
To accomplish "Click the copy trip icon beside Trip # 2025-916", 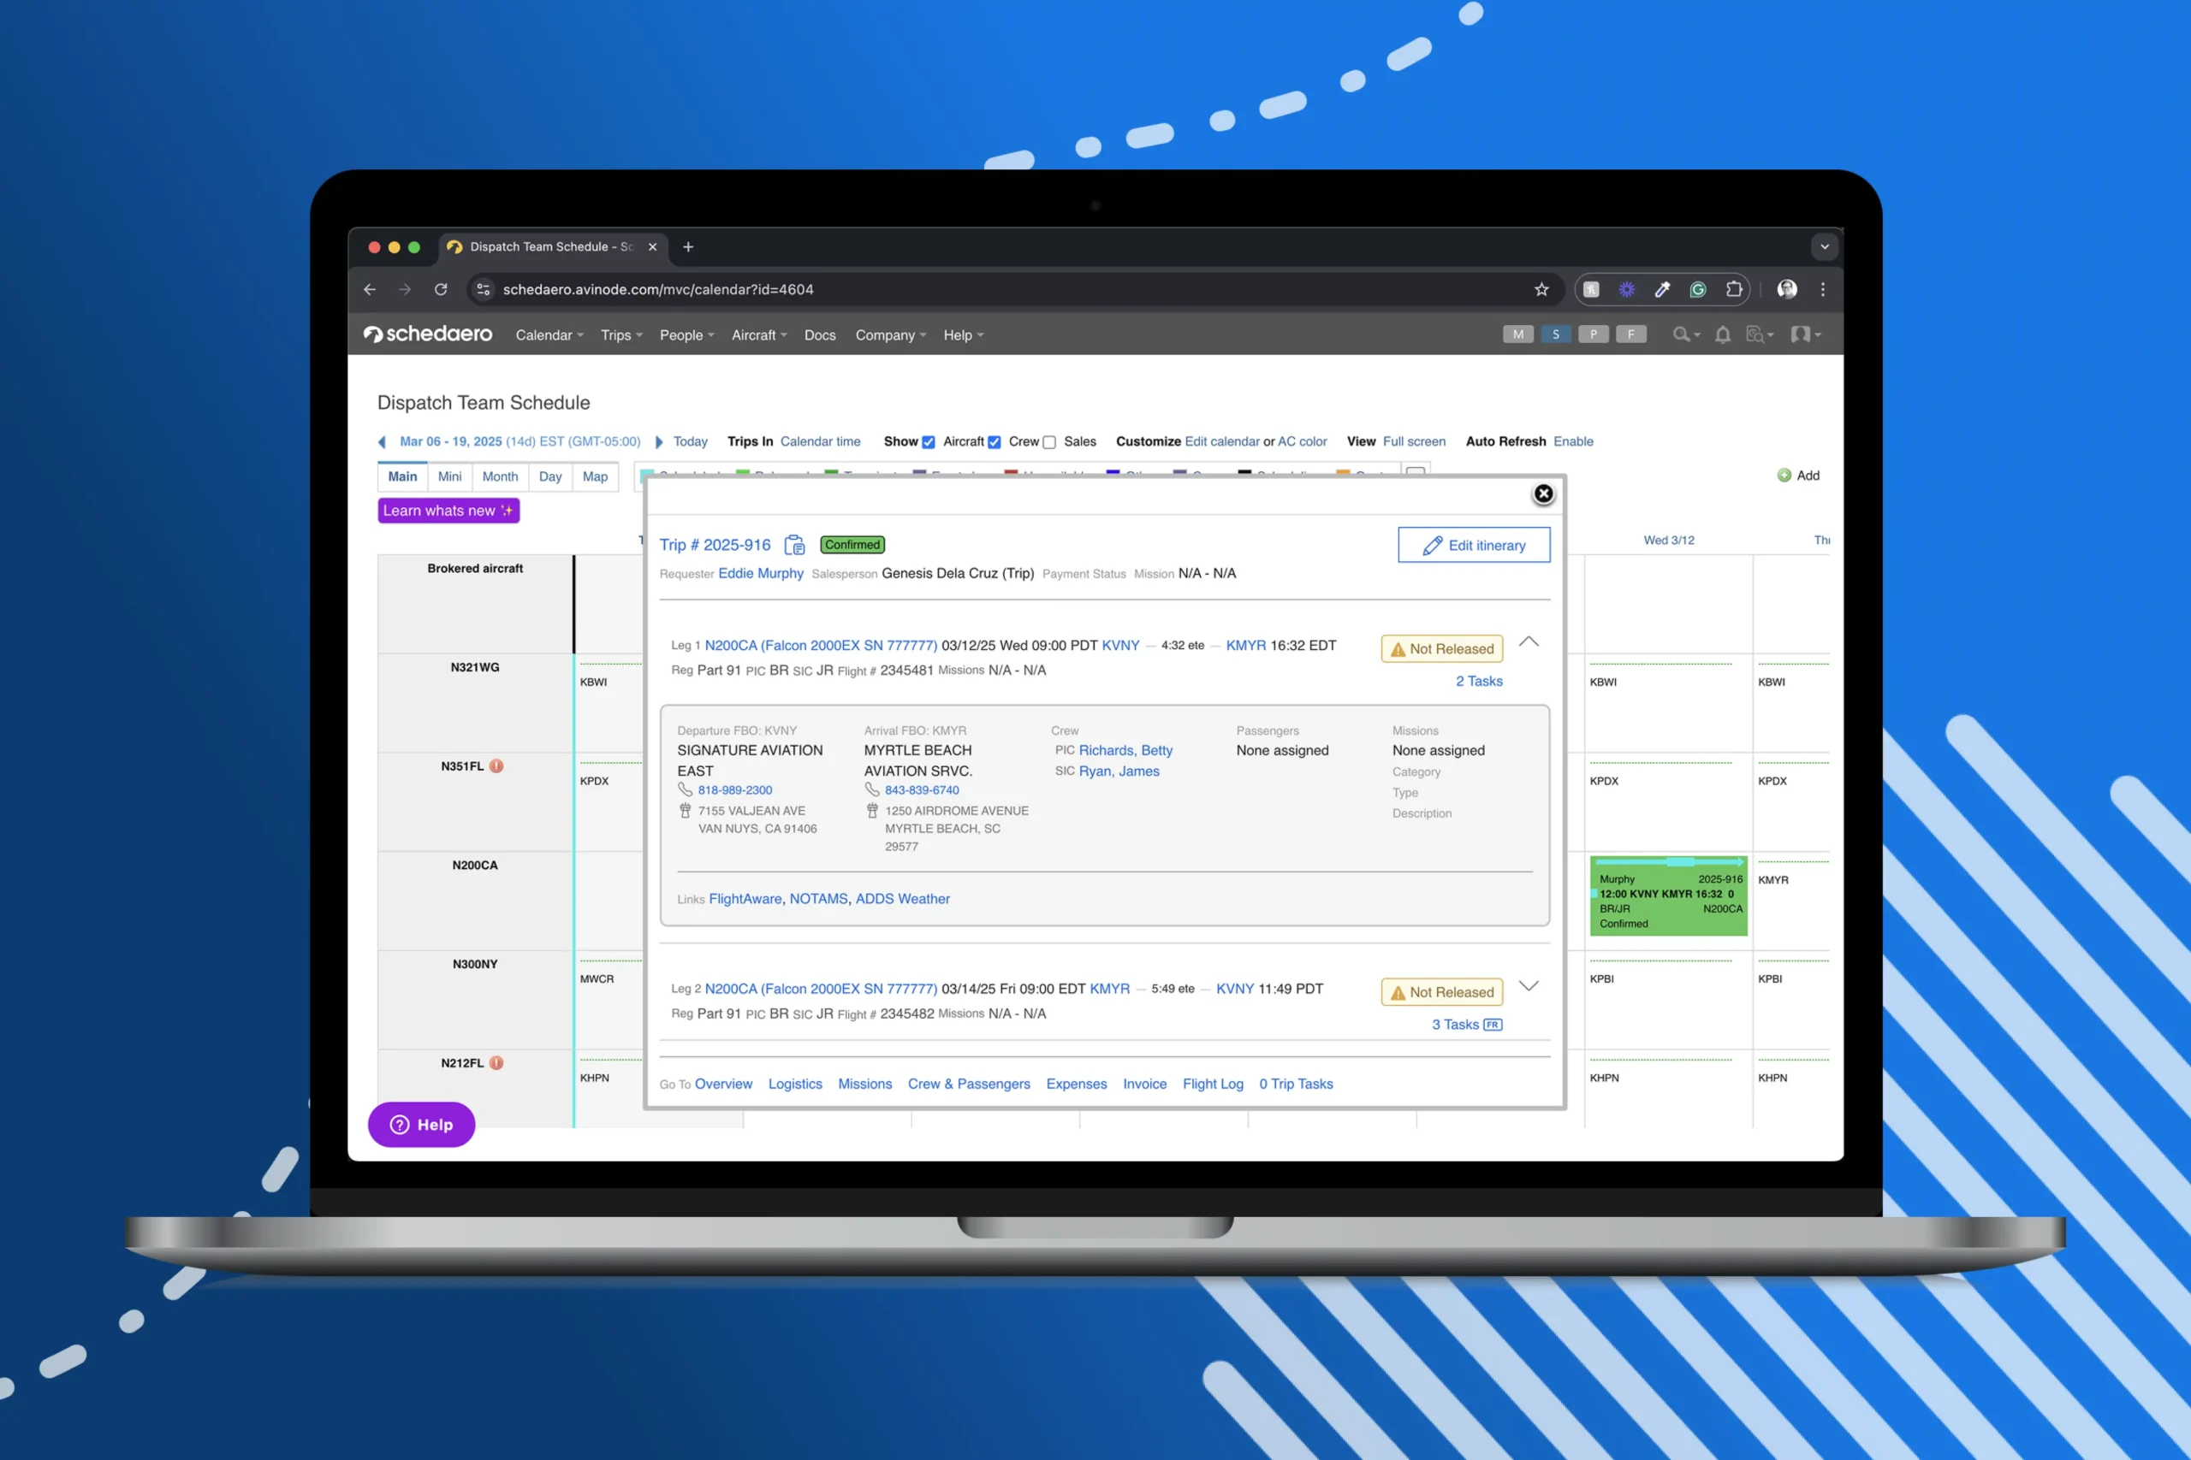I will [793, 545].
